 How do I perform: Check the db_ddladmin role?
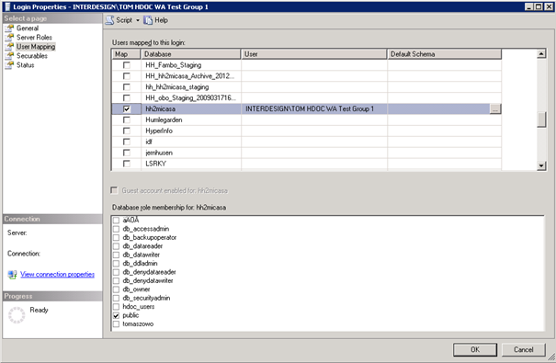tap(116, 264)
